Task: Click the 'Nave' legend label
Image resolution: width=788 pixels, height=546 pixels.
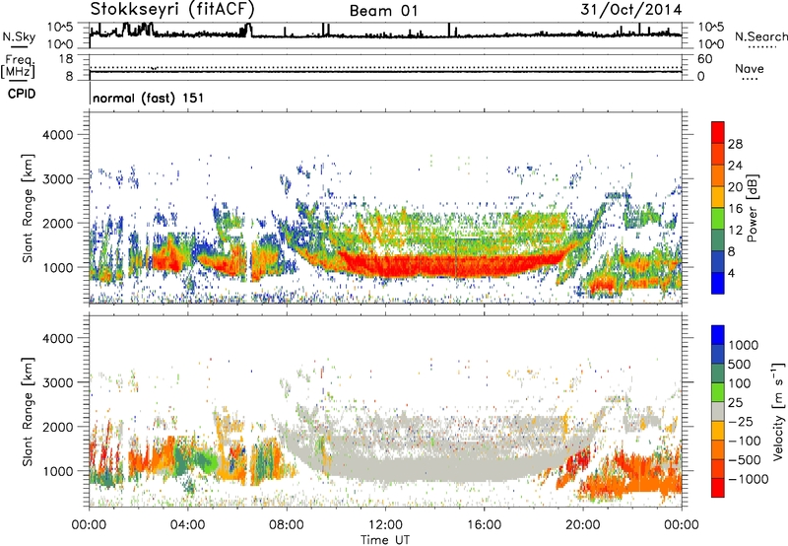Action: [x=750, y=69]
